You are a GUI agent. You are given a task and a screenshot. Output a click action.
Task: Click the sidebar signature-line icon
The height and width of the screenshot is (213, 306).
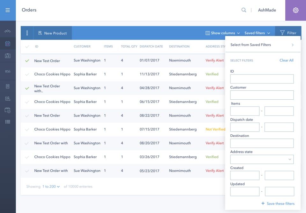8,71
